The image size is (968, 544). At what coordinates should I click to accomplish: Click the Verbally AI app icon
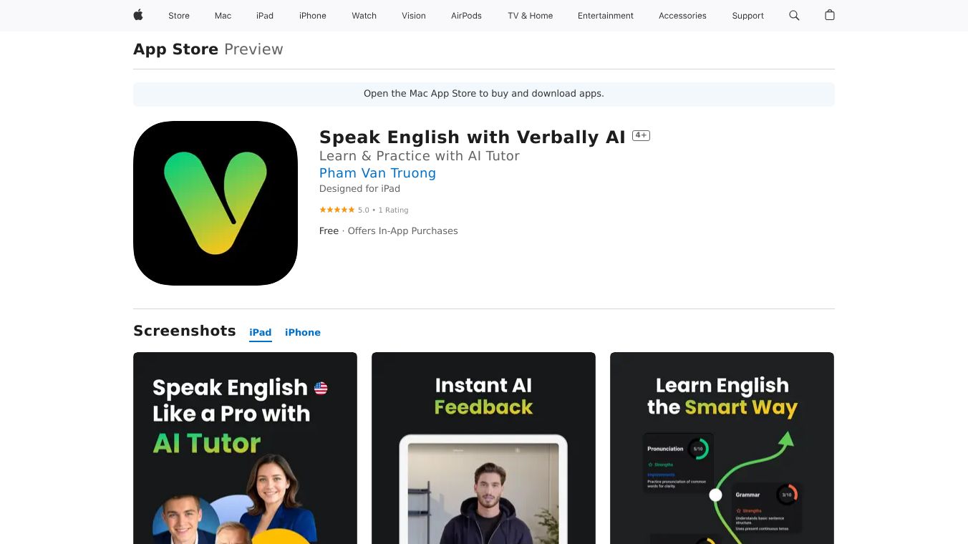click(216, 203)
